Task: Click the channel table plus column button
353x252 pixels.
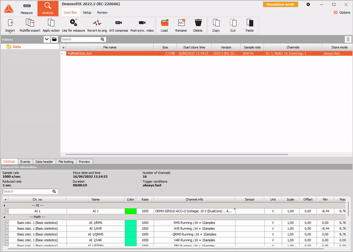Action: (x=6, y=199)
